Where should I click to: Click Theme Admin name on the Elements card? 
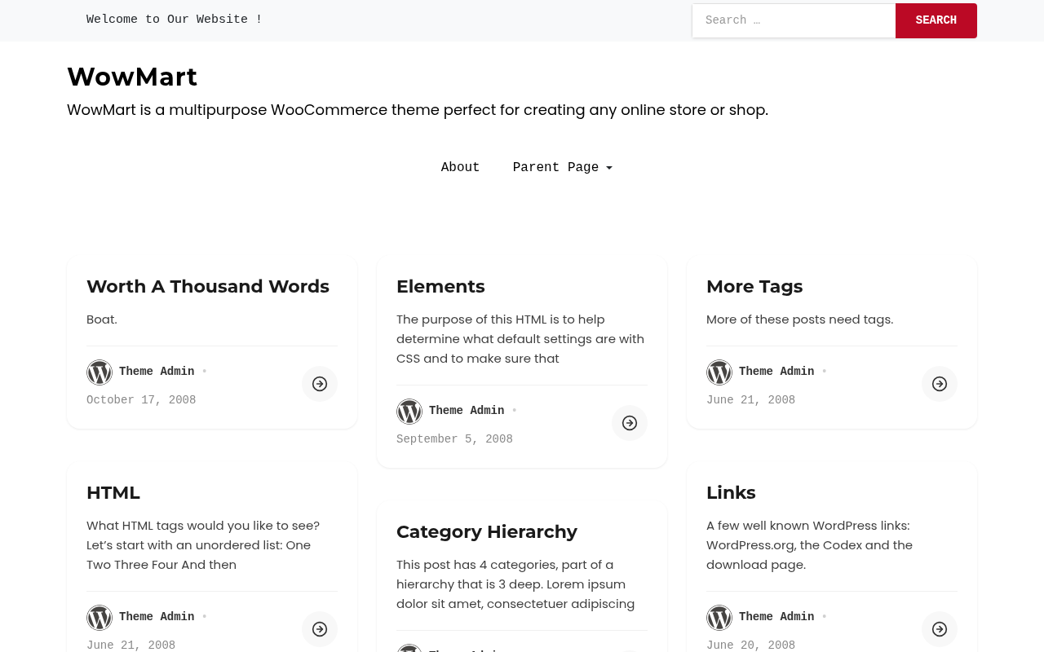(467, 411)
